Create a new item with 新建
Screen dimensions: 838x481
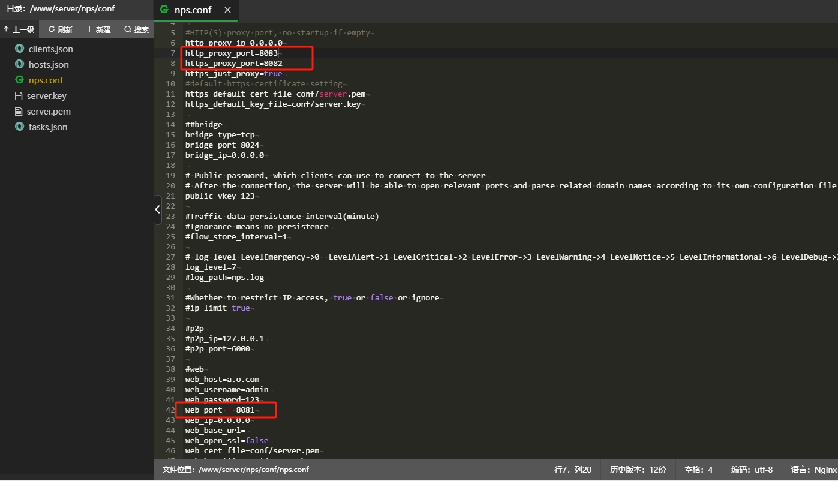99,29
